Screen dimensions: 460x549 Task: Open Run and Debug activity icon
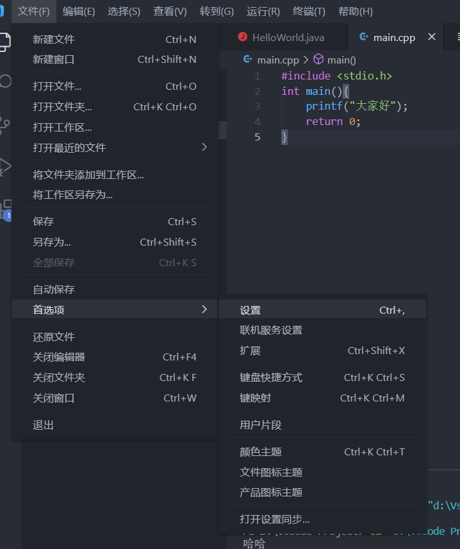5,166
